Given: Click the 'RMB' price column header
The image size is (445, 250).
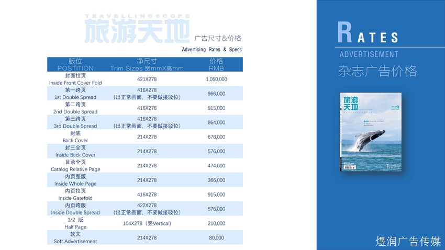Looking at the screenshot, I should 216,69.
